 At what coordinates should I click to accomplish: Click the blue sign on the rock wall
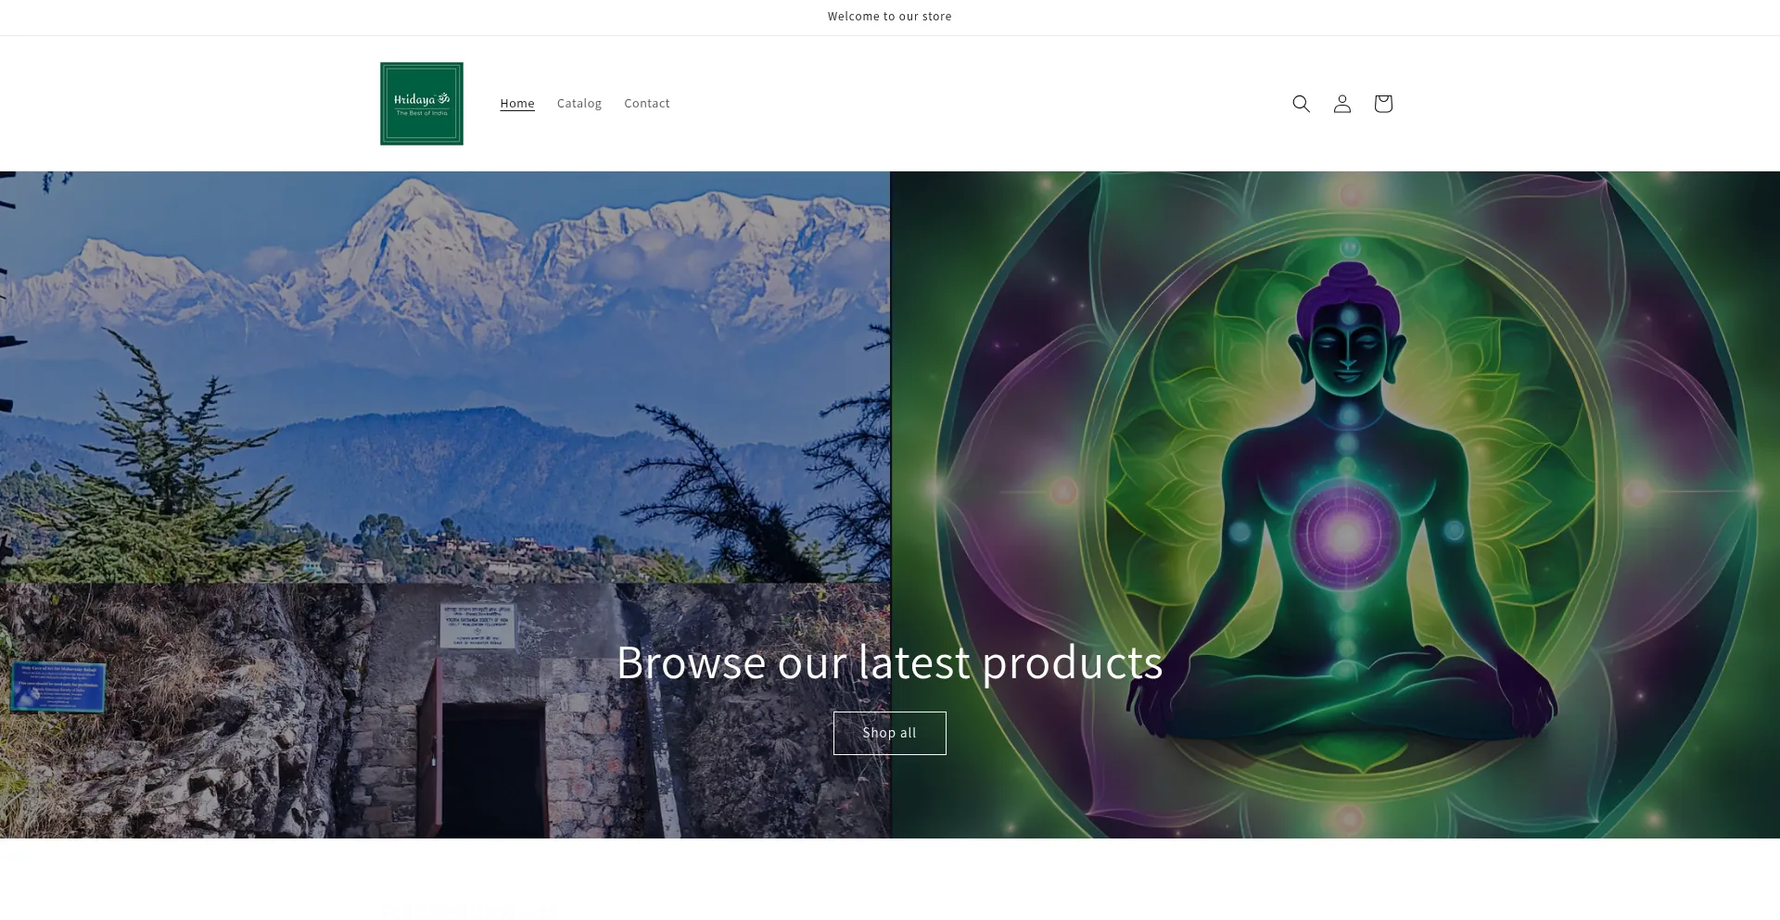click(59, 687)
